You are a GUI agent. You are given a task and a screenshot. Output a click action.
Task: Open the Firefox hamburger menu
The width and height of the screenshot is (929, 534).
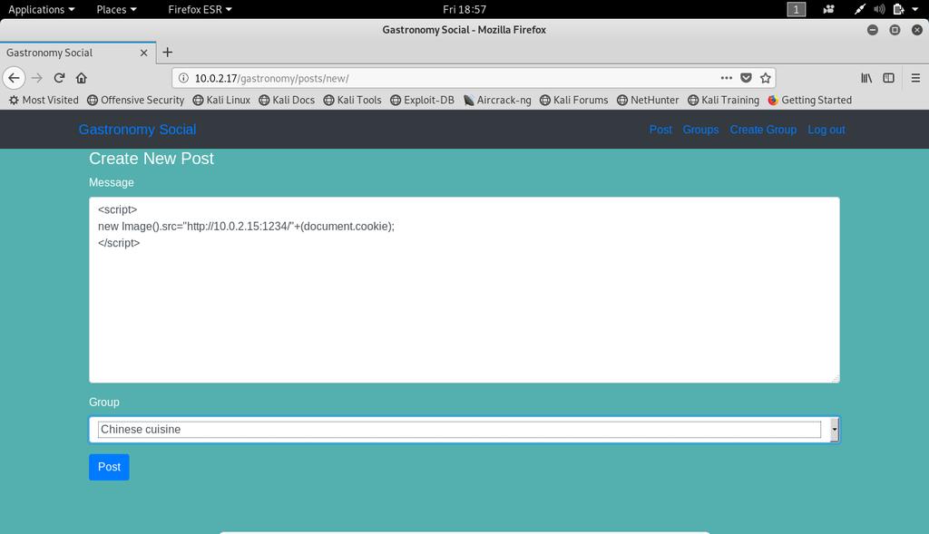point(915,78)
